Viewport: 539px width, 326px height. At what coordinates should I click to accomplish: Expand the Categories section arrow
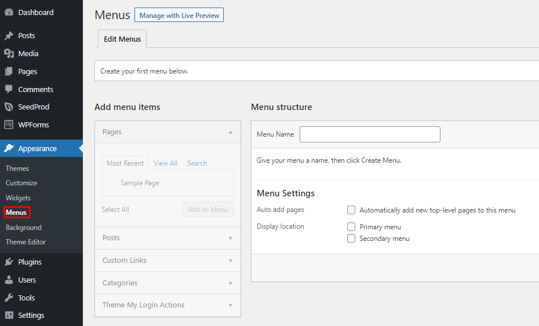[230, 283]
